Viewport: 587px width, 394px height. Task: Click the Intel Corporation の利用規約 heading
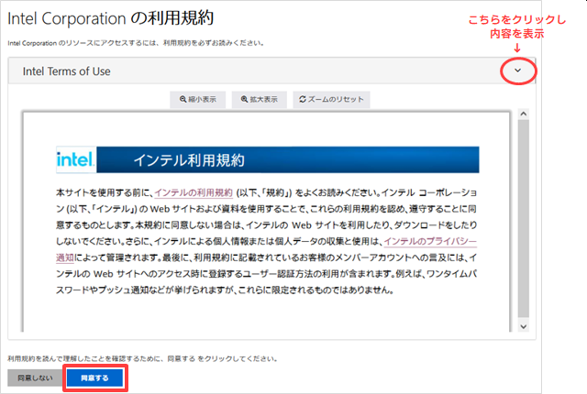[110, 18]
